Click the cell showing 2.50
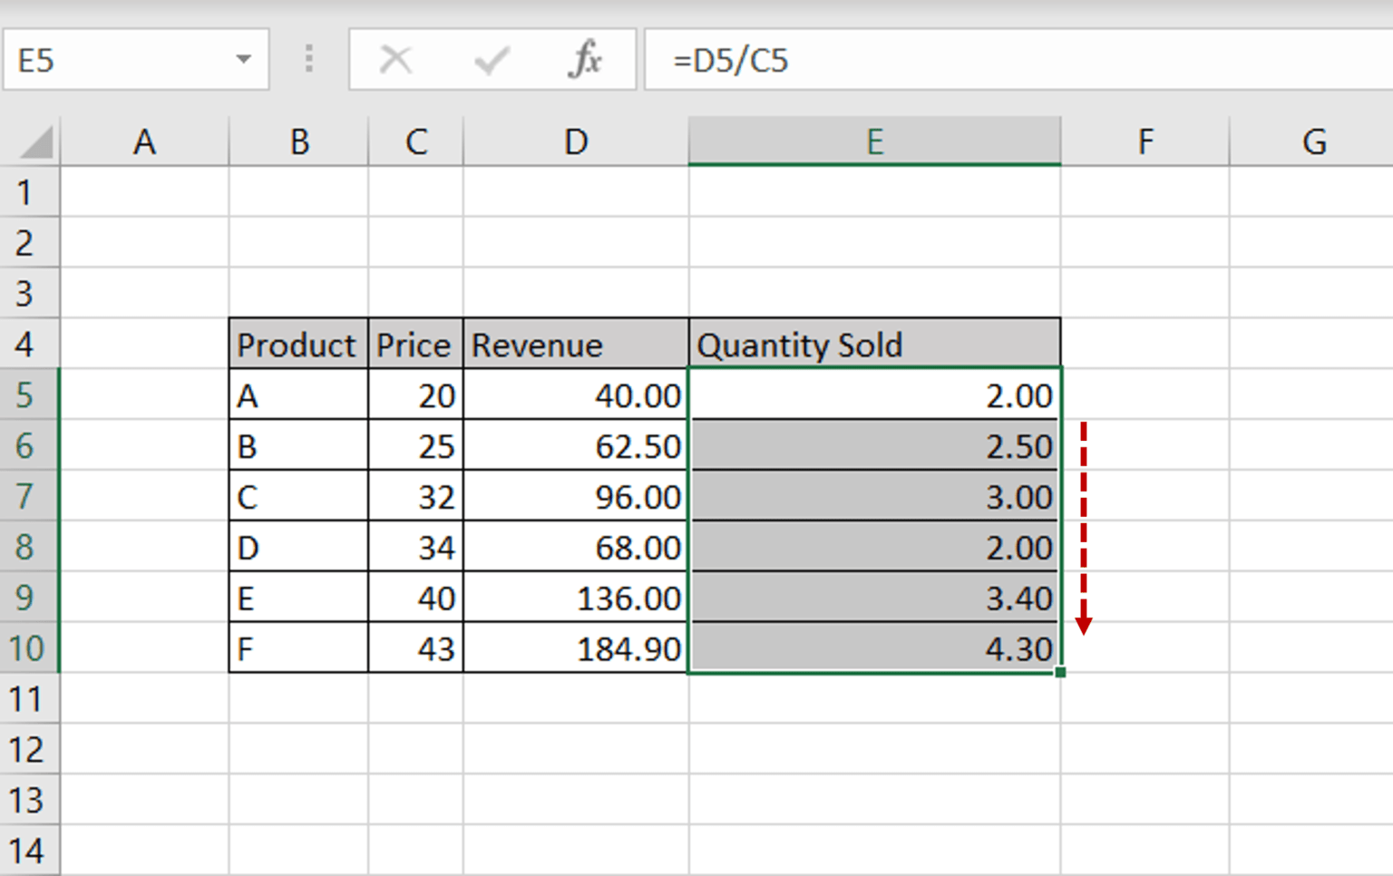The image size is (1393, 876). pyautogui.click(x=873, y=445)
